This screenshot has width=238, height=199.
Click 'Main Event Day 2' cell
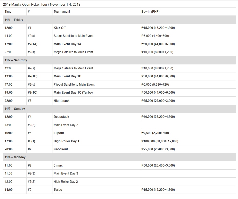point(96,125)
